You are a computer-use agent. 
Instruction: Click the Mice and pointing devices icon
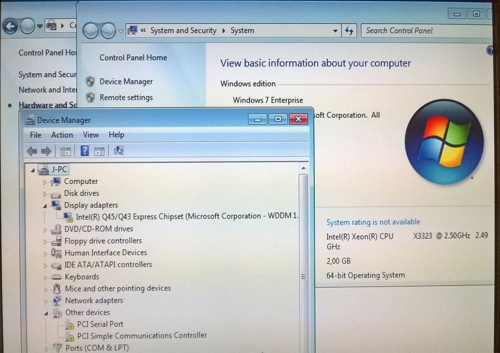[x=57, y=289]
